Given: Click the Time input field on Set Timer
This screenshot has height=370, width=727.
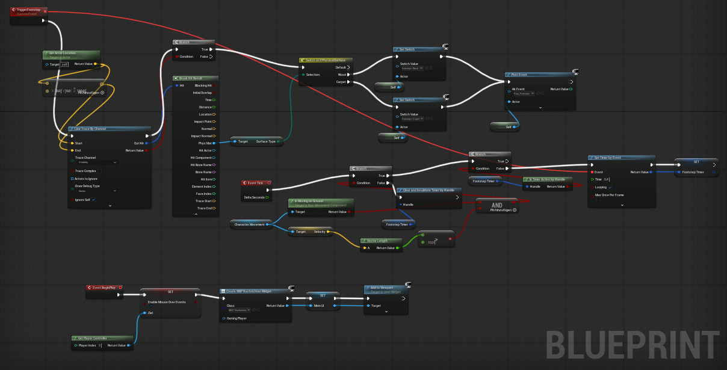Looking at the screenshot, I should point(607,179).
